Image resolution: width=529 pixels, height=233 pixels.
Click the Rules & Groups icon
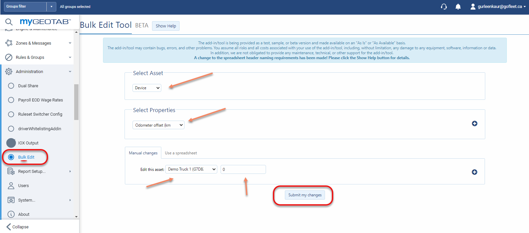9,57
